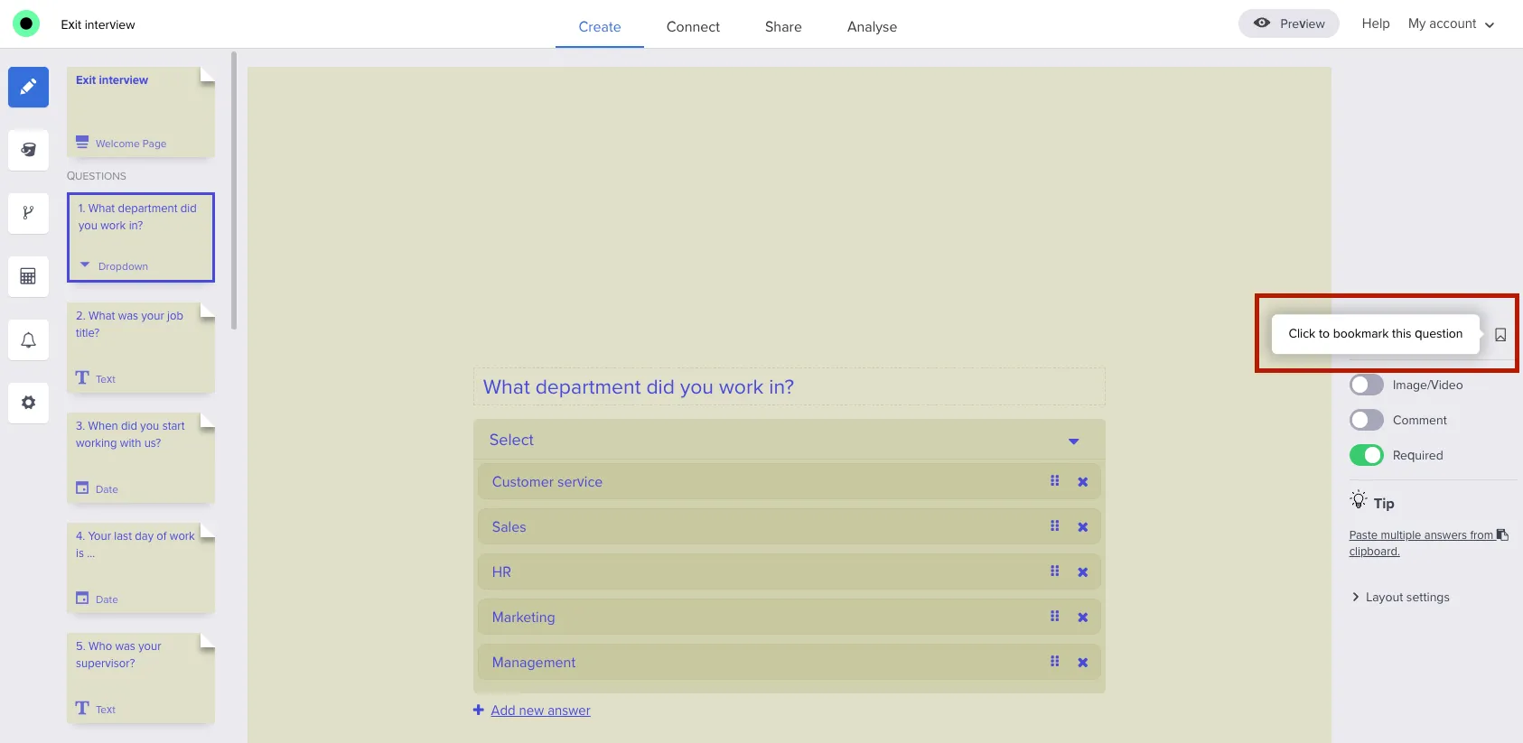The height and width of the screenshot is (743, 1523).
Task: Click the Preview button
Action: point(1288,24)
